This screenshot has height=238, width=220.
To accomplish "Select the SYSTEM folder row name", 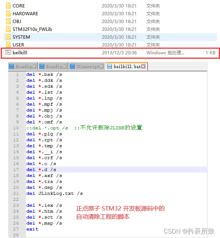I will (x=21, y=37).
